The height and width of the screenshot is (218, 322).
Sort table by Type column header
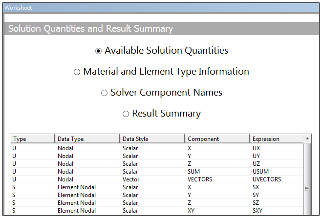[32, 139]
